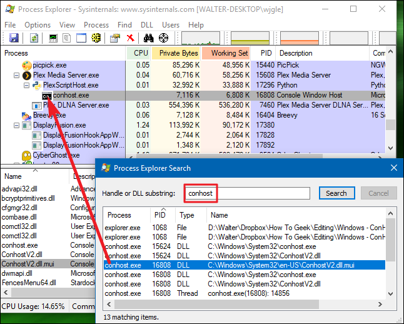Click the Save floppy disk toolbar icon
This screenshot has width=404, height=324.
coord(14,38)
